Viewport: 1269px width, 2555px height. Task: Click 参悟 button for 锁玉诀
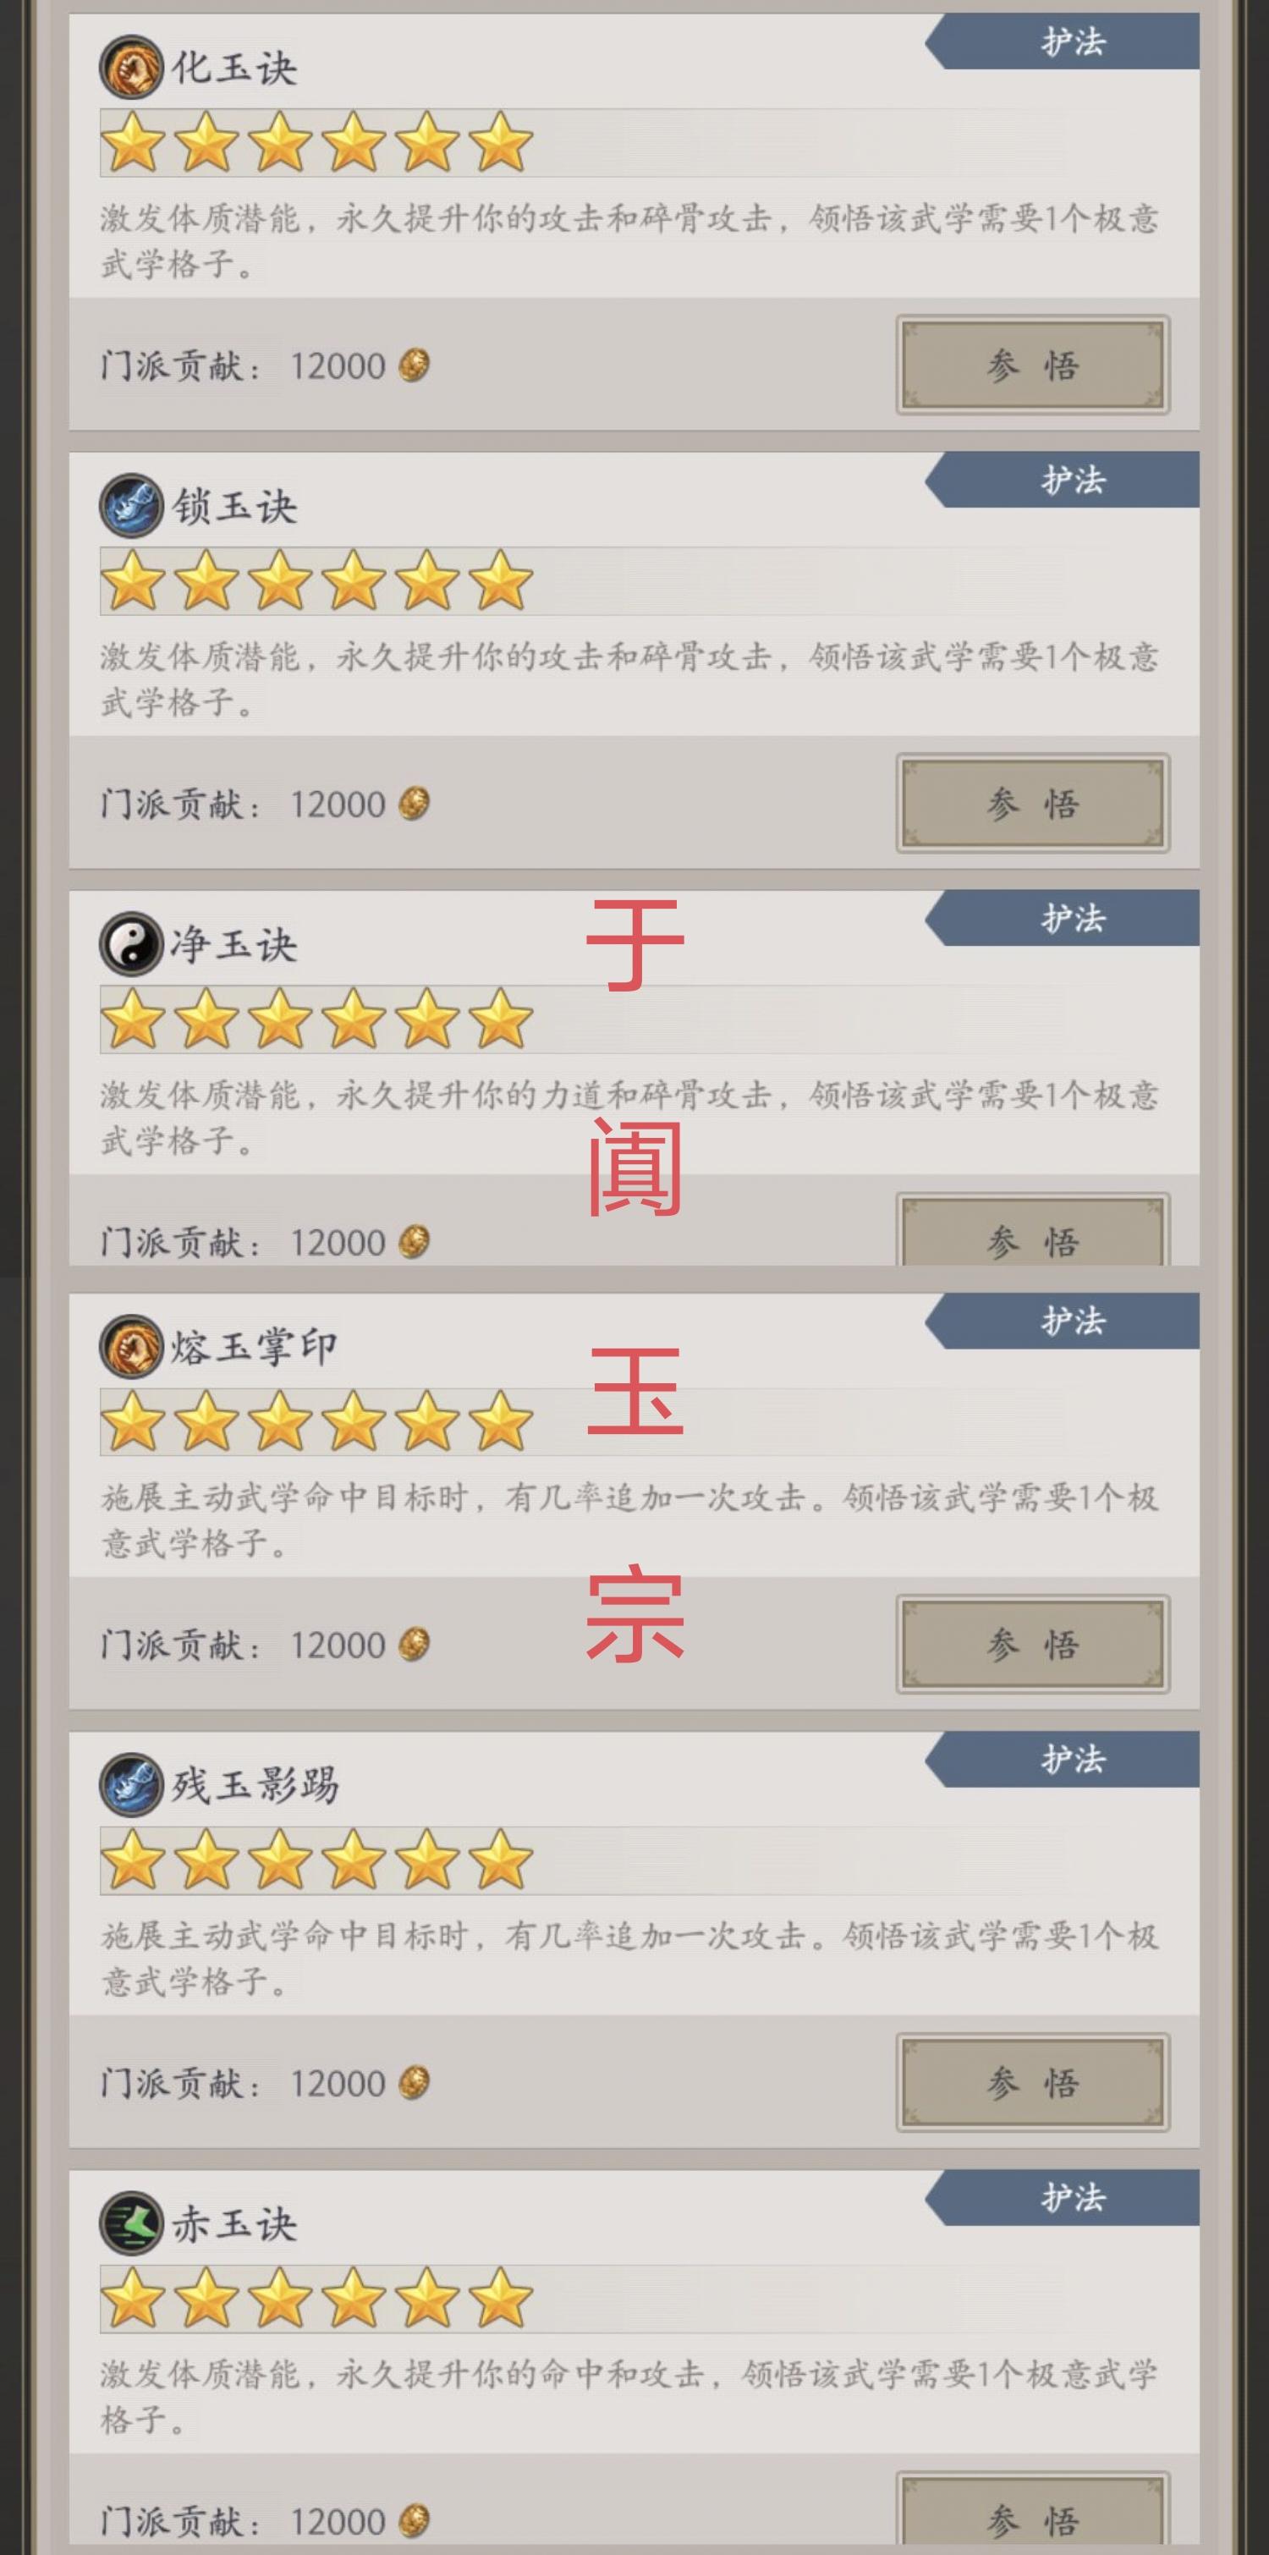click(1033, 804)
